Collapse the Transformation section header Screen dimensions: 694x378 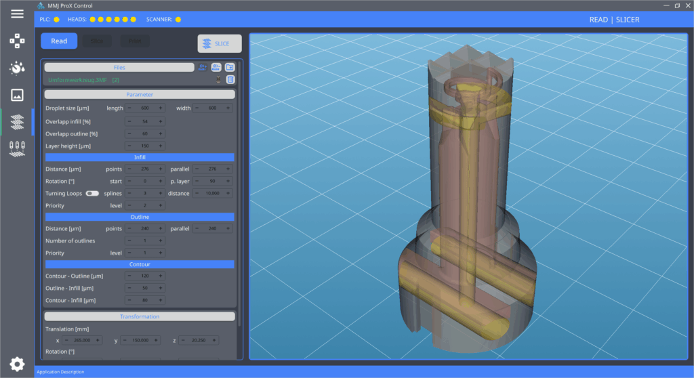[140, 316]
